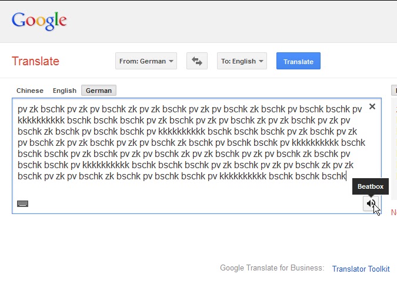Image resolution: width=397 pixels, height=294 pixels.
Task: Open the Translator Toolkit link
Action: [361, 269]
